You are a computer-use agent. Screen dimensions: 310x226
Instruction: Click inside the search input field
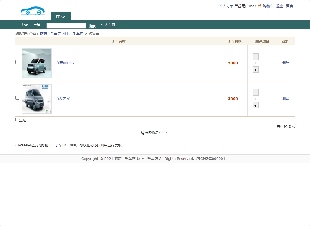coord(66,26)
